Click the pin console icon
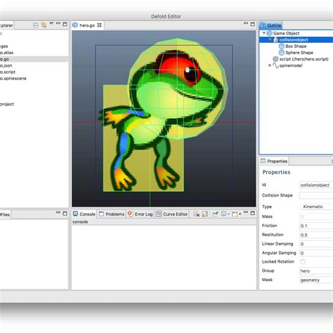 215,214
